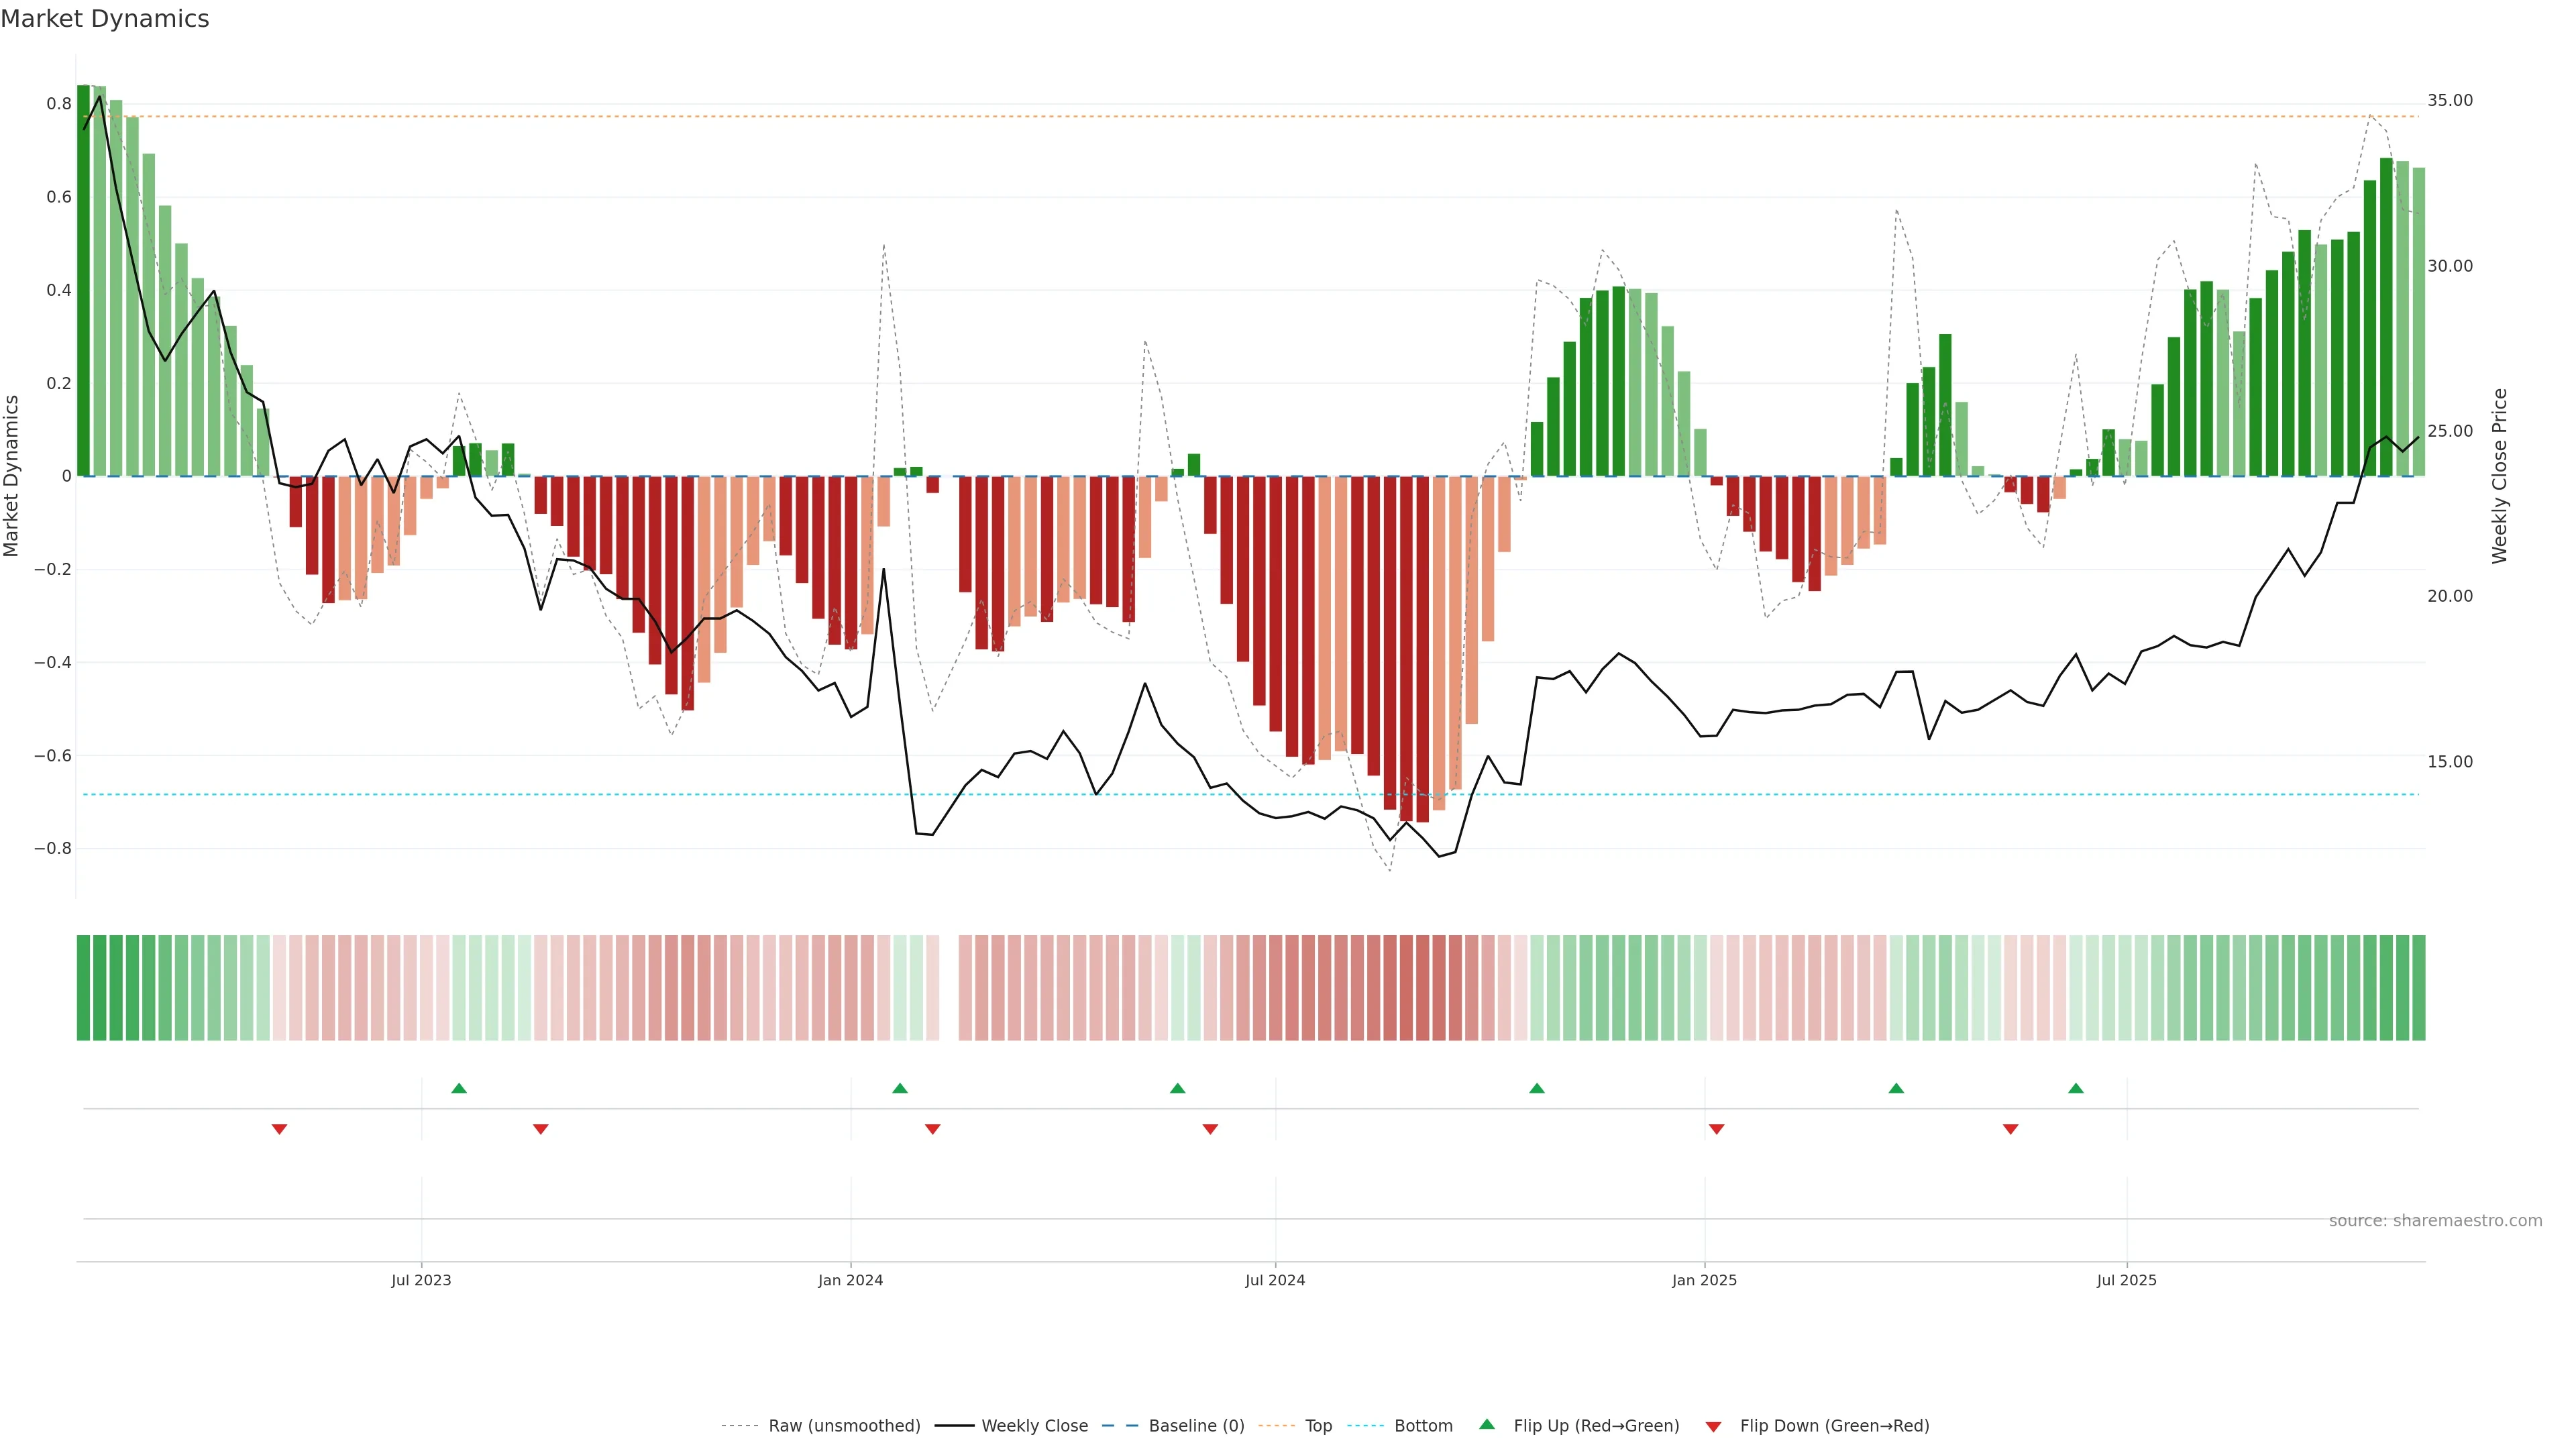
Task: Toggle the Weekly Close legend entry
Action: (1034, 1426)
